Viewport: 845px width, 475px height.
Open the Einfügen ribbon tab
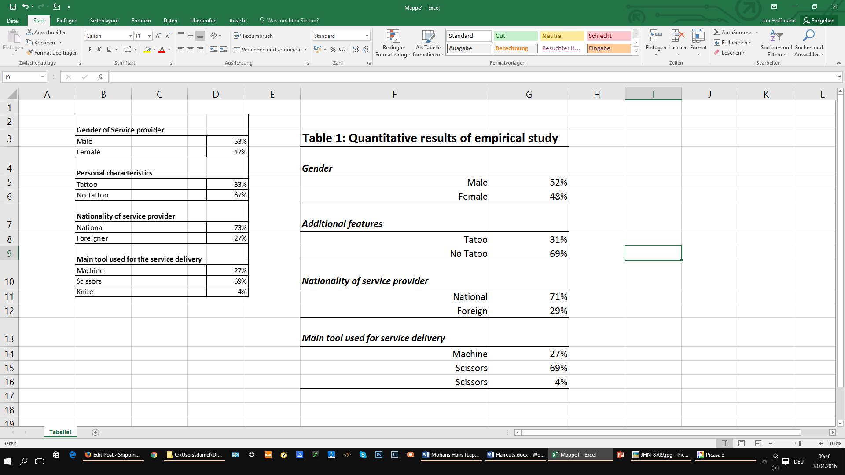click(67, 21)
